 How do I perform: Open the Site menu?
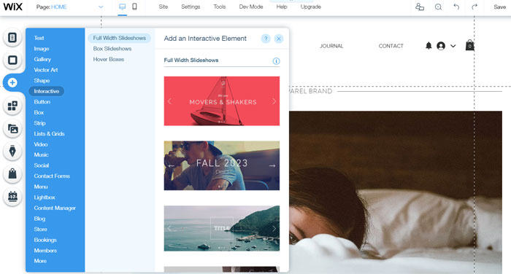(x=164, y=7)
